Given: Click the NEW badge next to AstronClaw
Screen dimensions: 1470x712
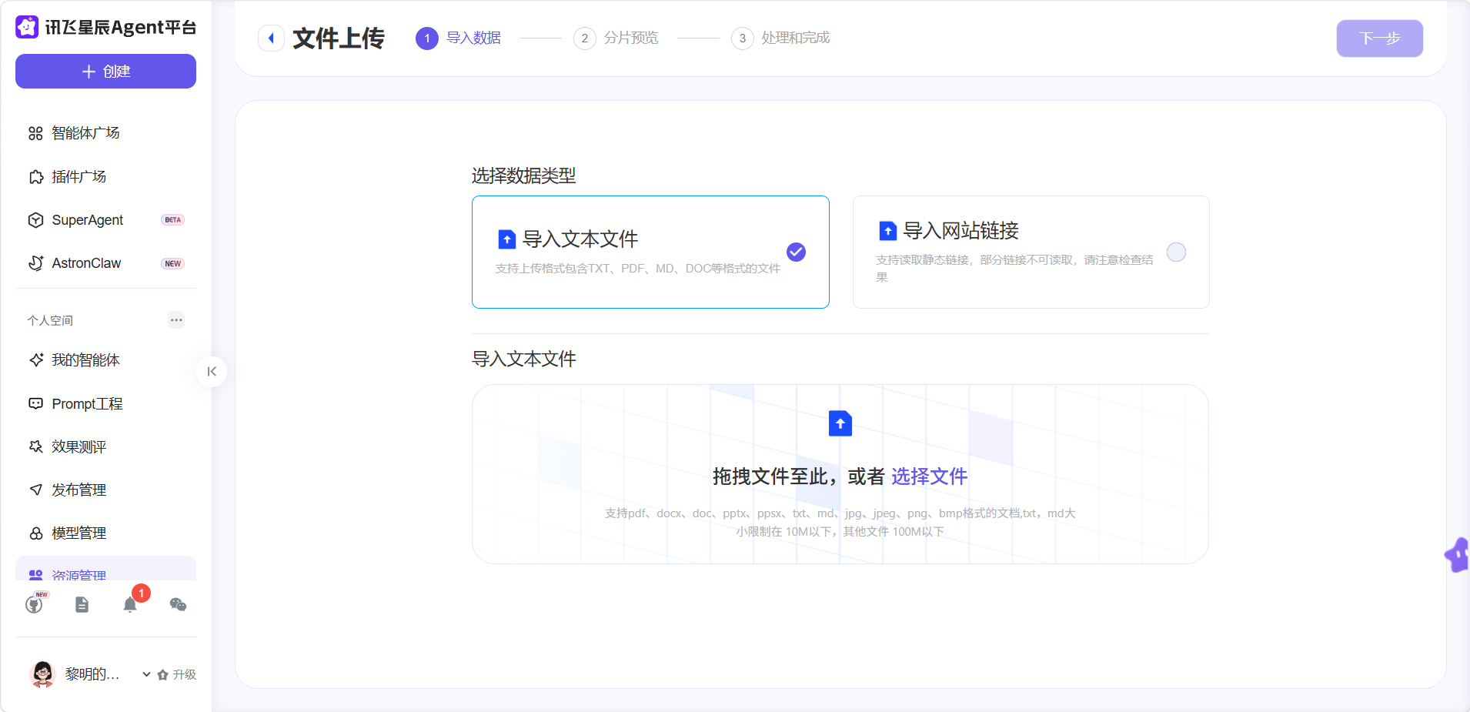Looking at the screenshot, I should [173, 263].
